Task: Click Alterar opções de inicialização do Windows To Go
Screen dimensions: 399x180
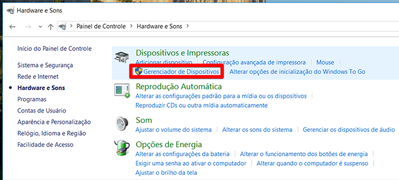Action: pos(298,72)
